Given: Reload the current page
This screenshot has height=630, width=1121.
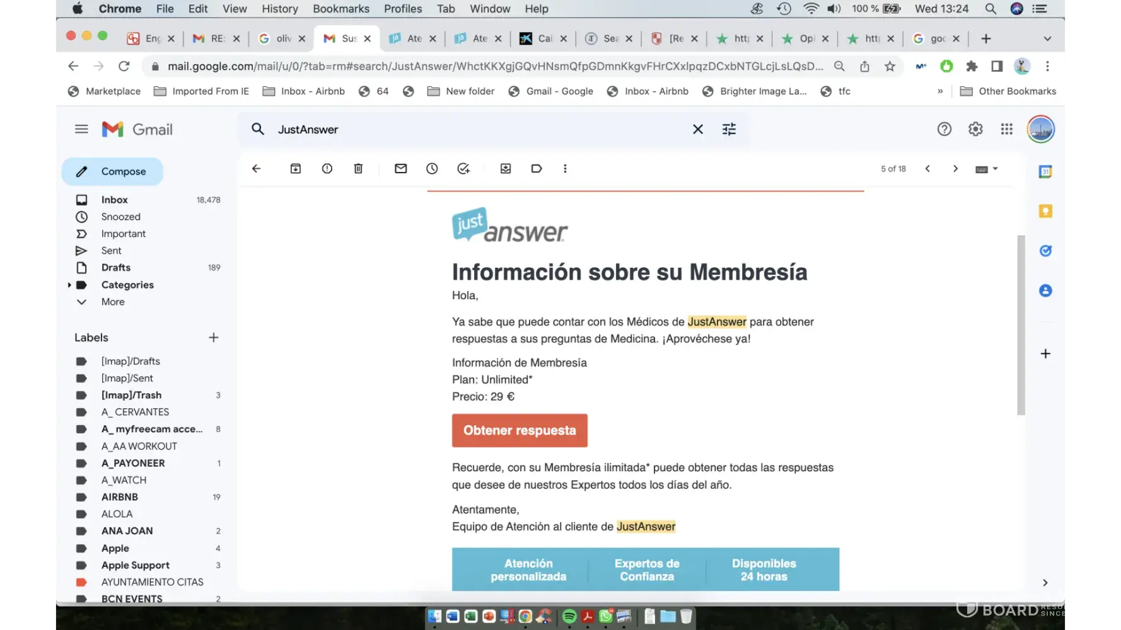Looking at the screenshot, I should tap(124, 66).
